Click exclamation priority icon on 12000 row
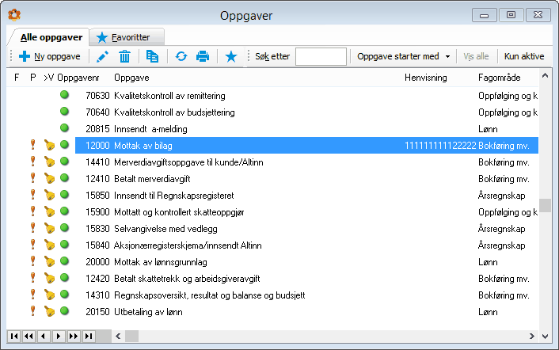559x350 pixels. (x=32, y=145)
